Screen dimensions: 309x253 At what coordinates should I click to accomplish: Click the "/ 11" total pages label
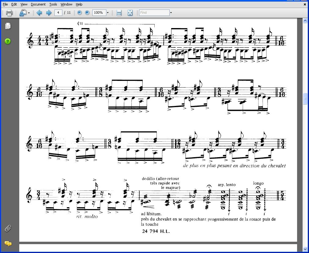68,13
